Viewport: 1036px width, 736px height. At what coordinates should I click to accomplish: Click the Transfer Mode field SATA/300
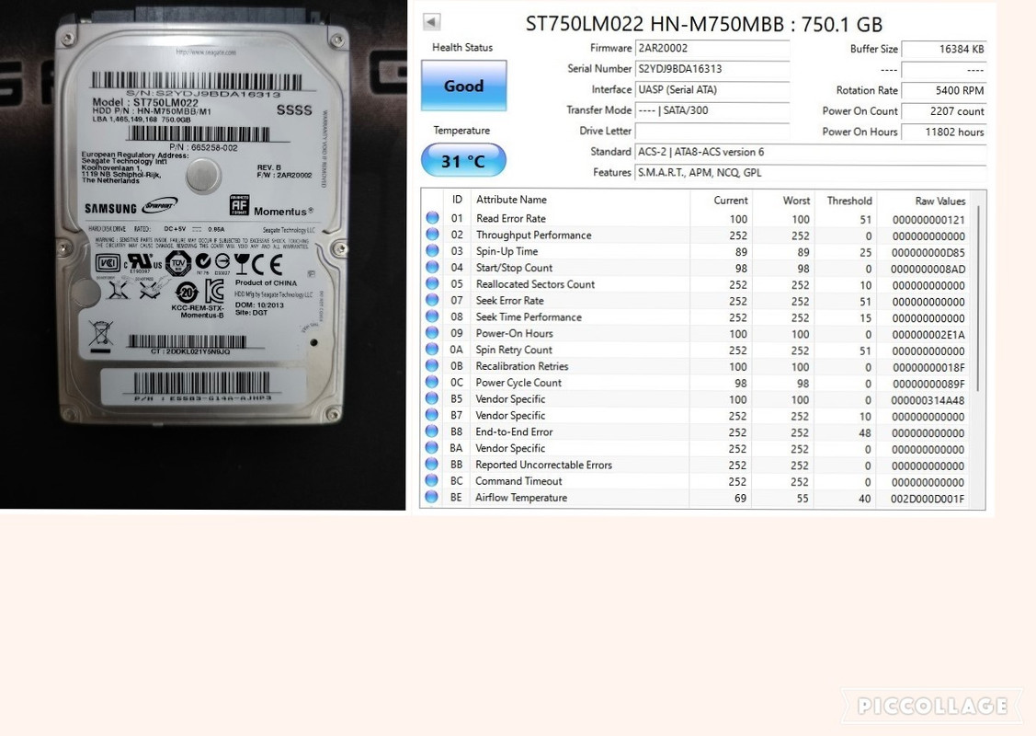712,110
